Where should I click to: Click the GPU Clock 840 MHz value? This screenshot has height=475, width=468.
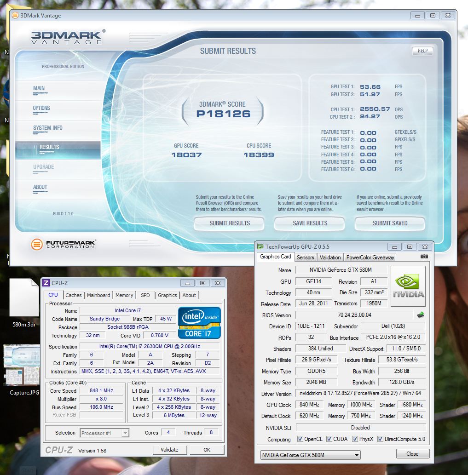point(310,405)
